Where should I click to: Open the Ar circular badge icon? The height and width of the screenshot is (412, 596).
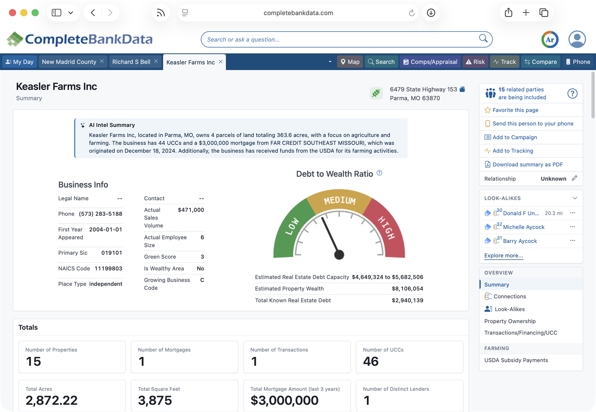point(550,39)
